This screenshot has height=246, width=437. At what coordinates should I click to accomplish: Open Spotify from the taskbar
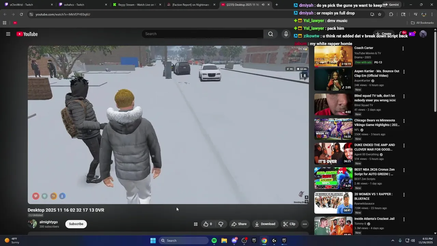pos(214,241)
